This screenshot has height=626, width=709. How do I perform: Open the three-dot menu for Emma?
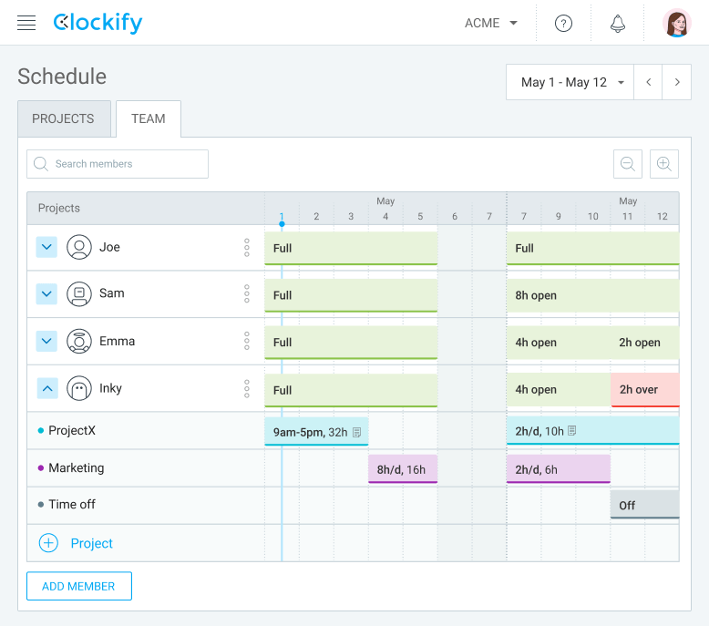click(x=246, y=341)
